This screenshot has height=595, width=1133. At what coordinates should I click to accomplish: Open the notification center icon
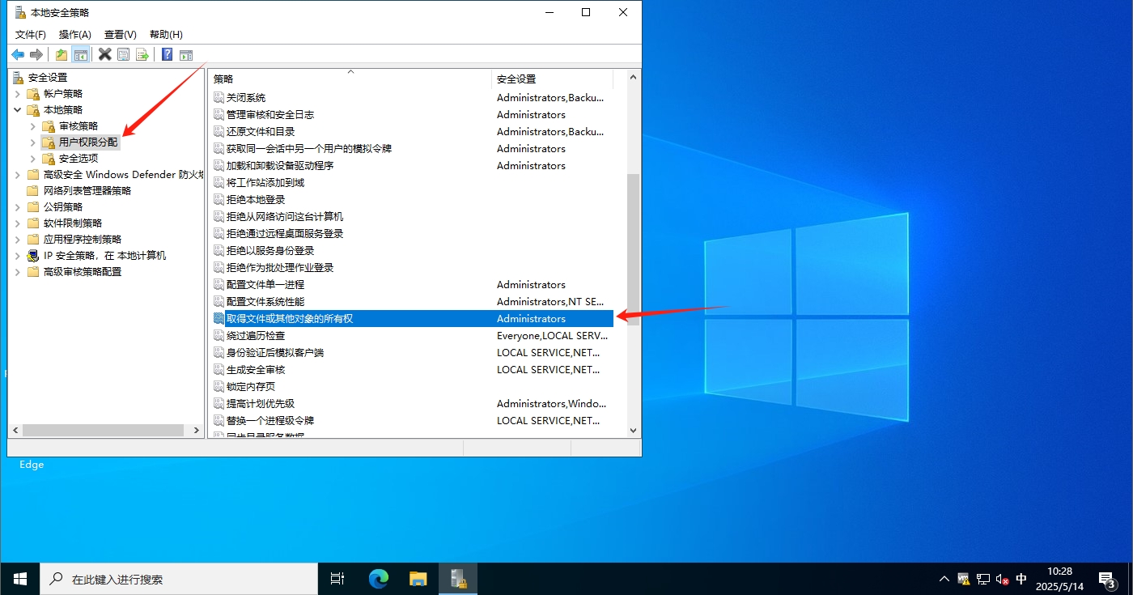click(1106, 579)
